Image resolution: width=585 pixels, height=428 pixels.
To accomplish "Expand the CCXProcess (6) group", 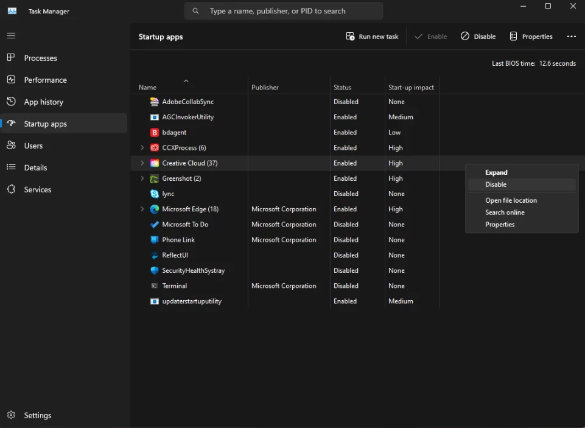I will (x=142, y=147).
